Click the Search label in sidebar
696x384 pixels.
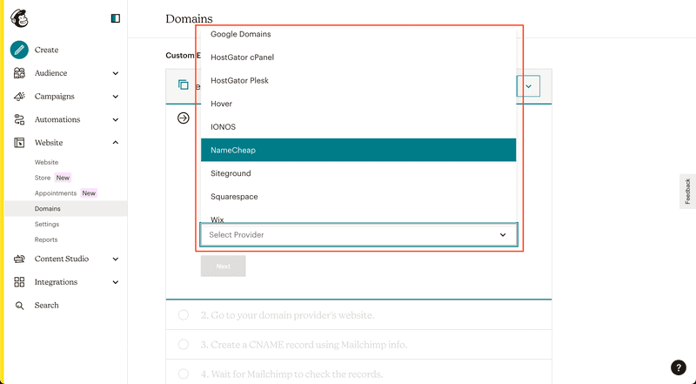click(47, 306)
